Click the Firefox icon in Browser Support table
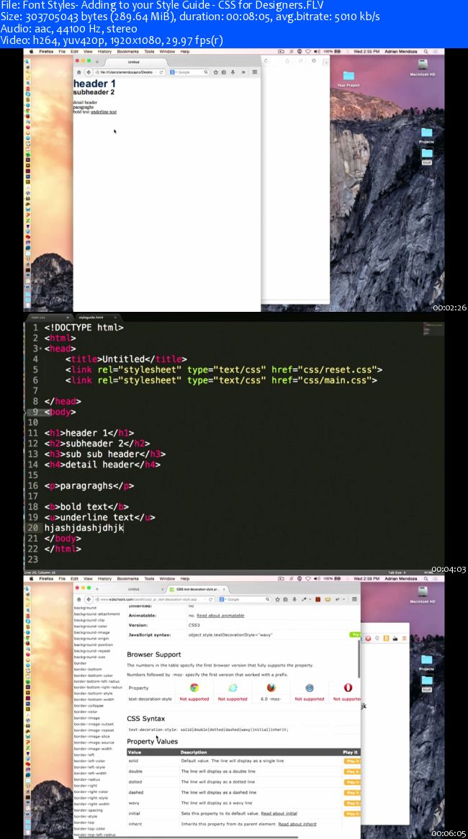Image resolution: width=468 pixels, height=839 pixels. click(x=271, y=688)
